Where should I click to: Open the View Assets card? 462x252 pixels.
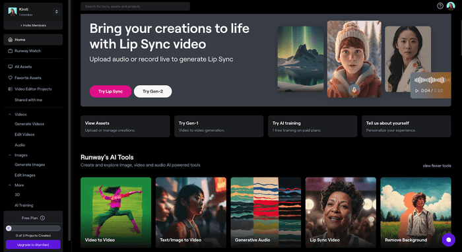125,126
